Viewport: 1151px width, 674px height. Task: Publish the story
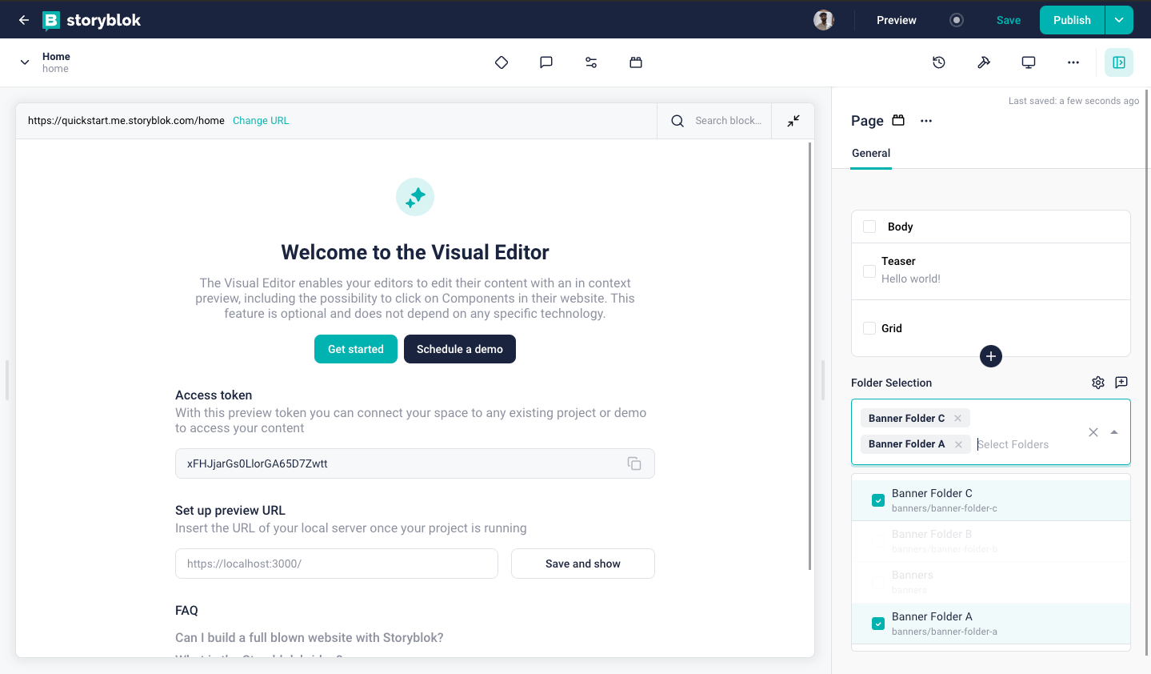[x=1072, y=20]
